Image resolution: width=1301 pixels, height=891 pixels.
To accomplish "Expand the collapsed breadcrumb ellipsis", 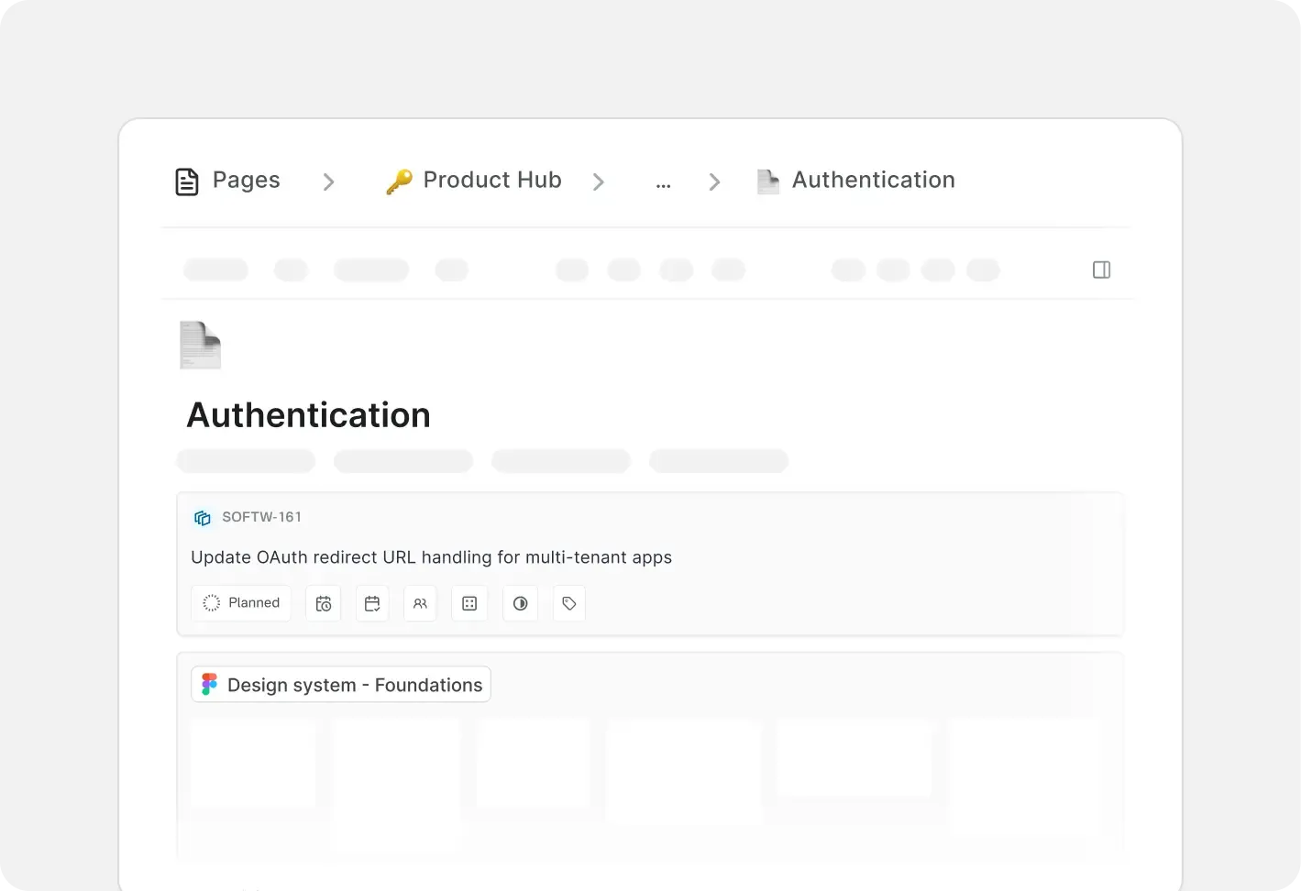I will tap(663, 181).
